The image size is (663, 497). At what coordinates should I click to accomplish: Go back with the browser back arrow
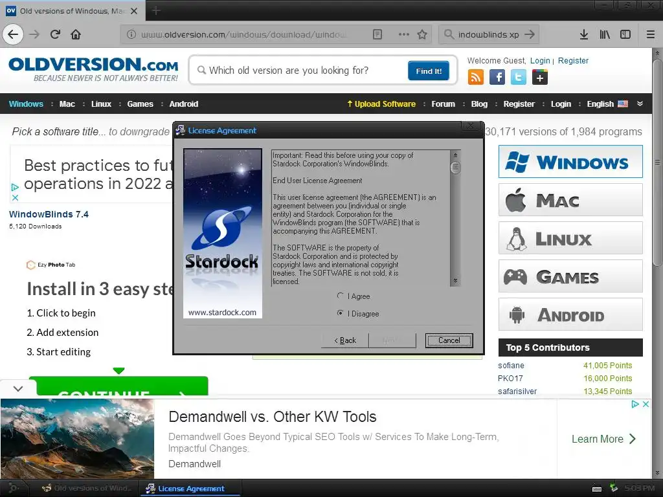pyautogui.click(x=13, y=34)
